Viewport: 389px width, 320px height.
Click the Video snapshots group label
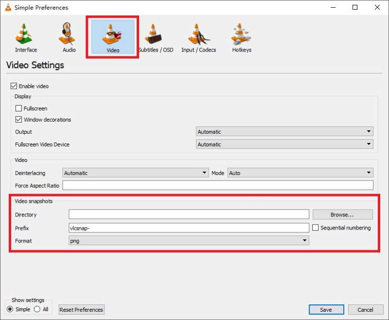34,201
